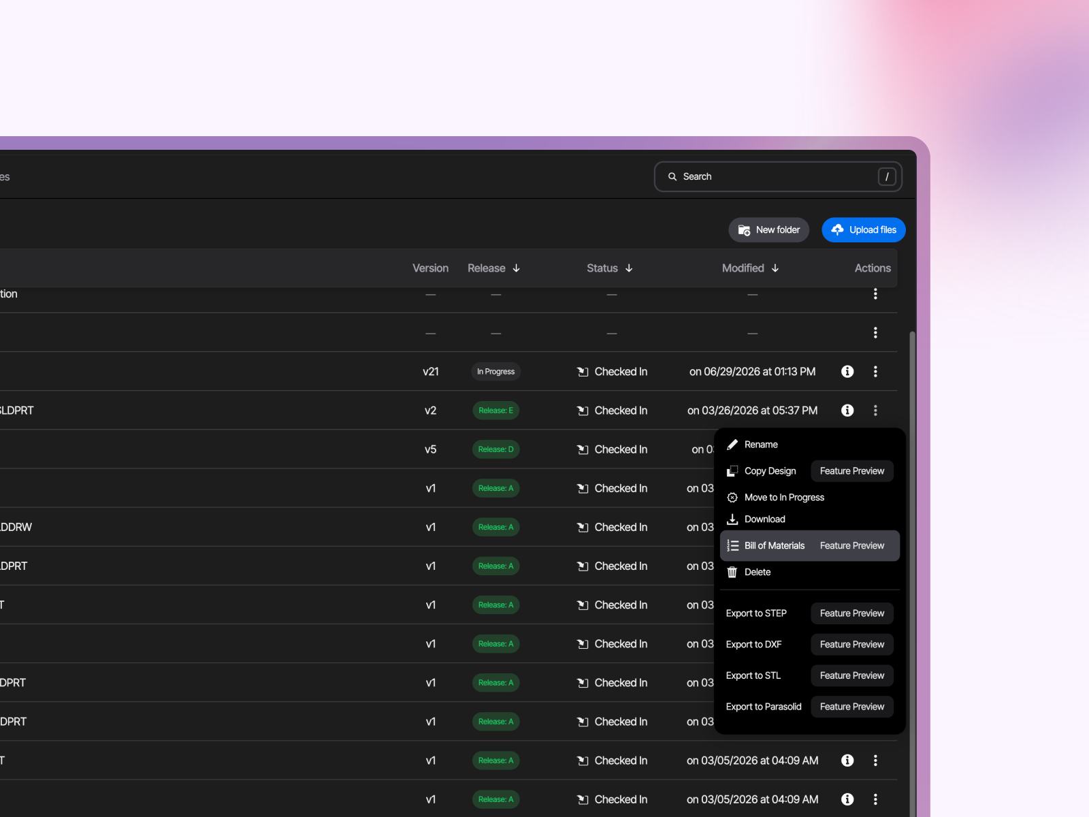The height and width of the screenshot is (817, 1089).
Task: Choose Rename from context menu
Action: click(x=810, y=445)
